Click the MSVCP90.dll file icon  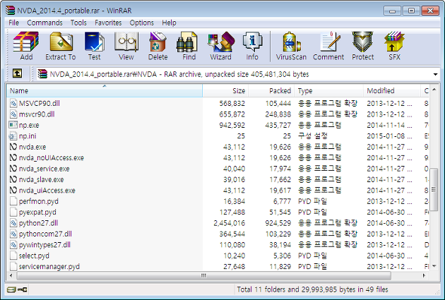(13, 103)
